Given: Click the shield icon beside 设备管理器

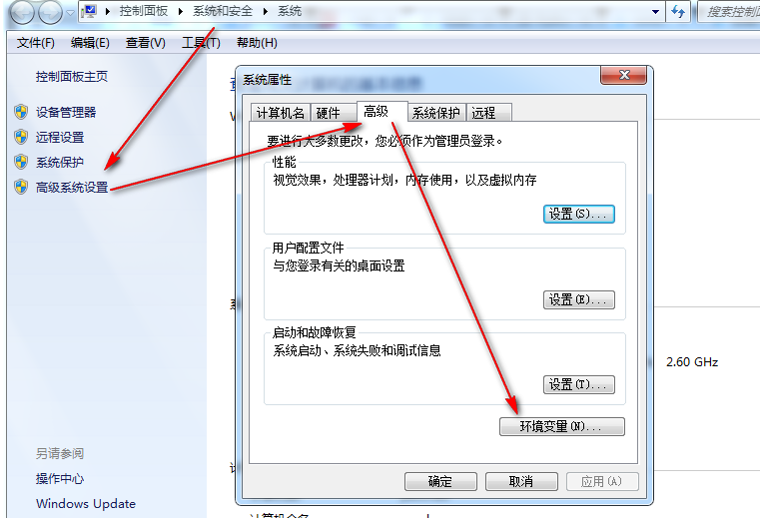Looking at the screenshot, I should tap(21, 112).
